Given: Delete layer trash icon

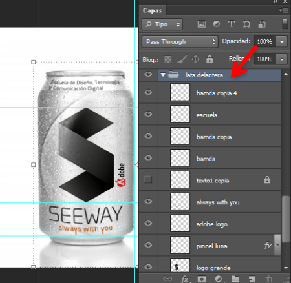Looking at the screenshot, I should click(x=268, y=279).
